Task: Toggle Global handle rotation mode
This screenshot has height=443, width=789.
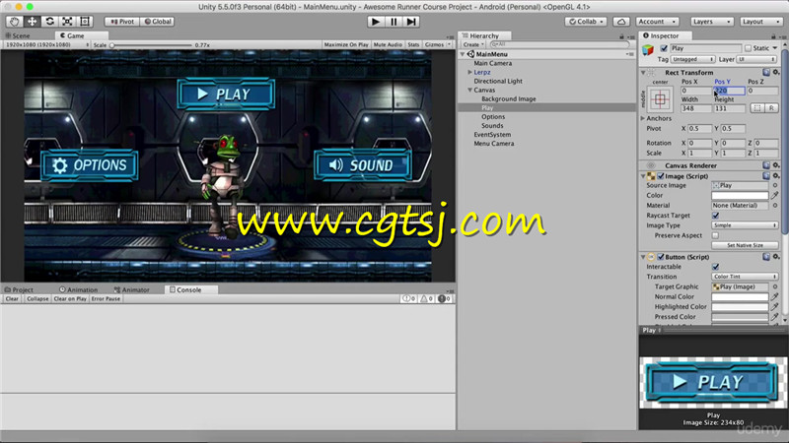Action: point(158,22)
